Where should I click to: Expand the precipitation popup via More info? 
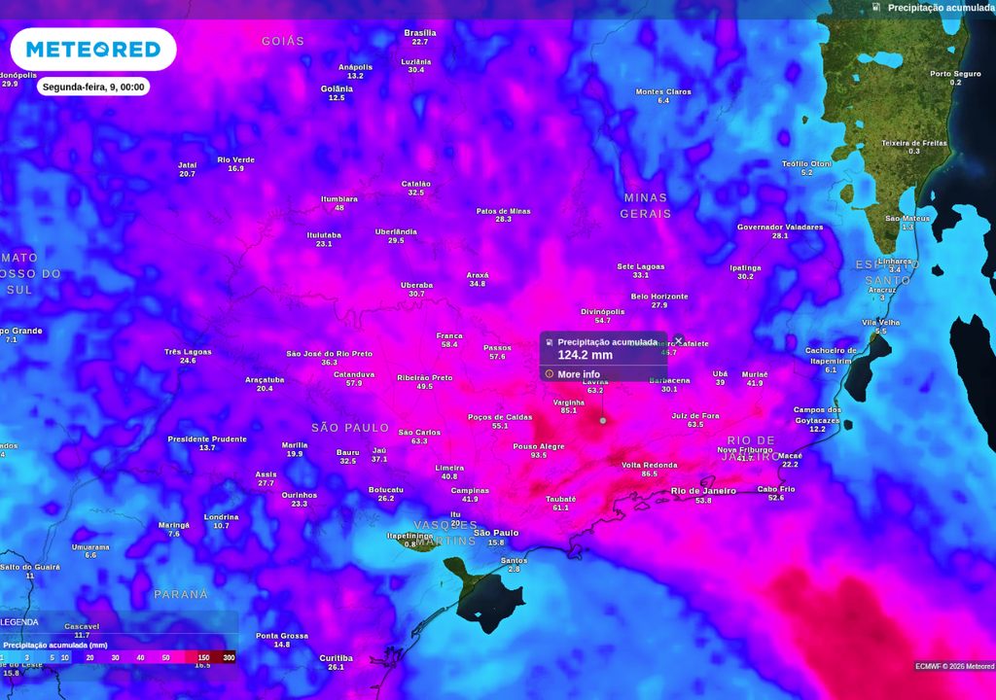pyautogui.click(x=576, y=374)
